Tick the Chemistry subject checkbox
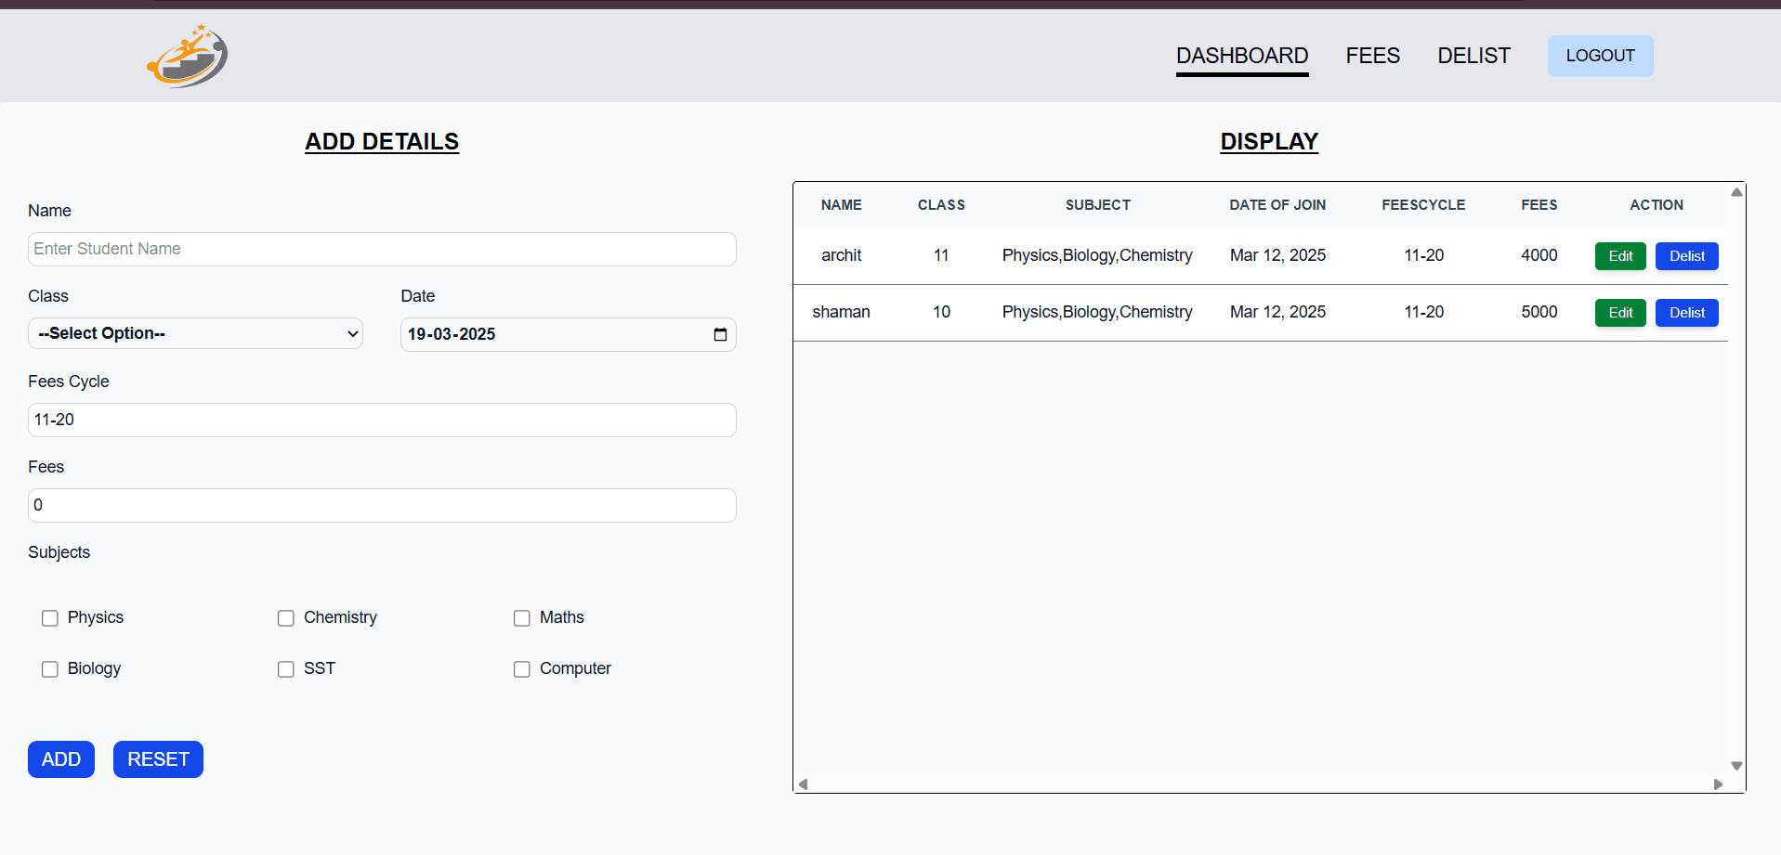The image size is (1781, 855). click(286, 618)
